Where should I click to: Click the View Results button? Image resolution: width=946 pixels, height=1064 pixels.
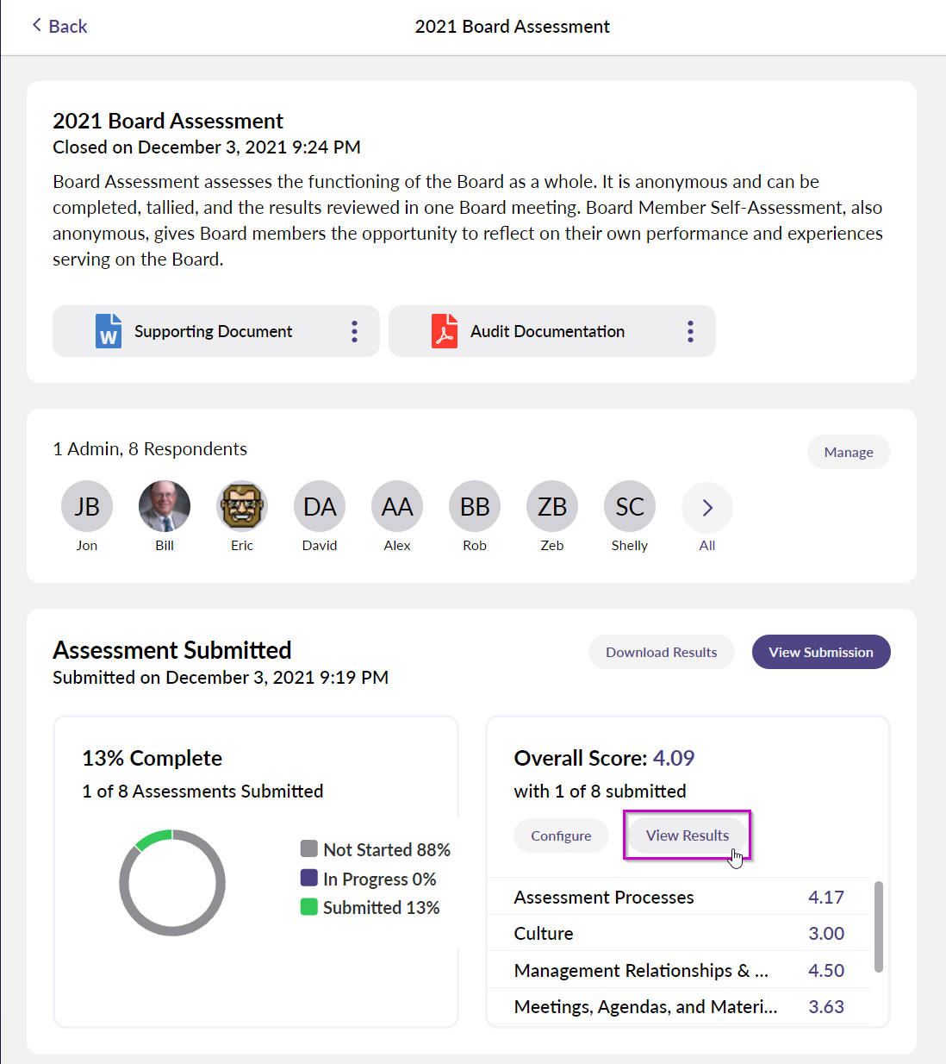pyautogui.click(x=688, y=836)
